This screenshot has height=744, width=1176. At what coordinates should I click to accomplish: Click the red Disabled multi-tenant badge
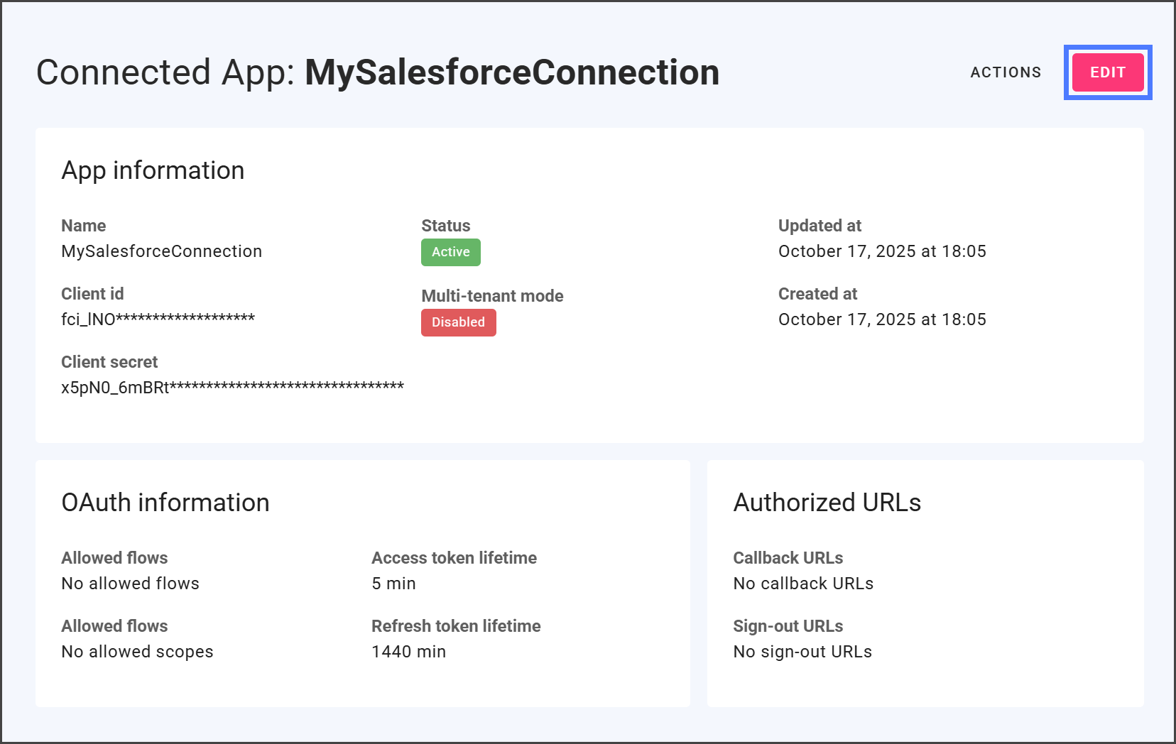click(458, 322)
